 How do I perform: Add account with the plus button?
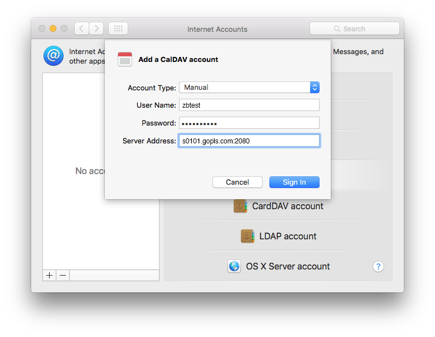49,275
